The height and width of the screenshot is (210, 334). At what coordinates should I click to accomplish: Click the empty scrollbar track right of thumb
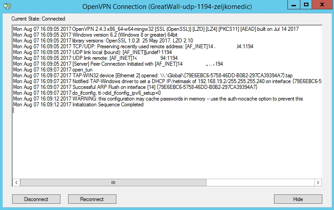coord(260,183)
